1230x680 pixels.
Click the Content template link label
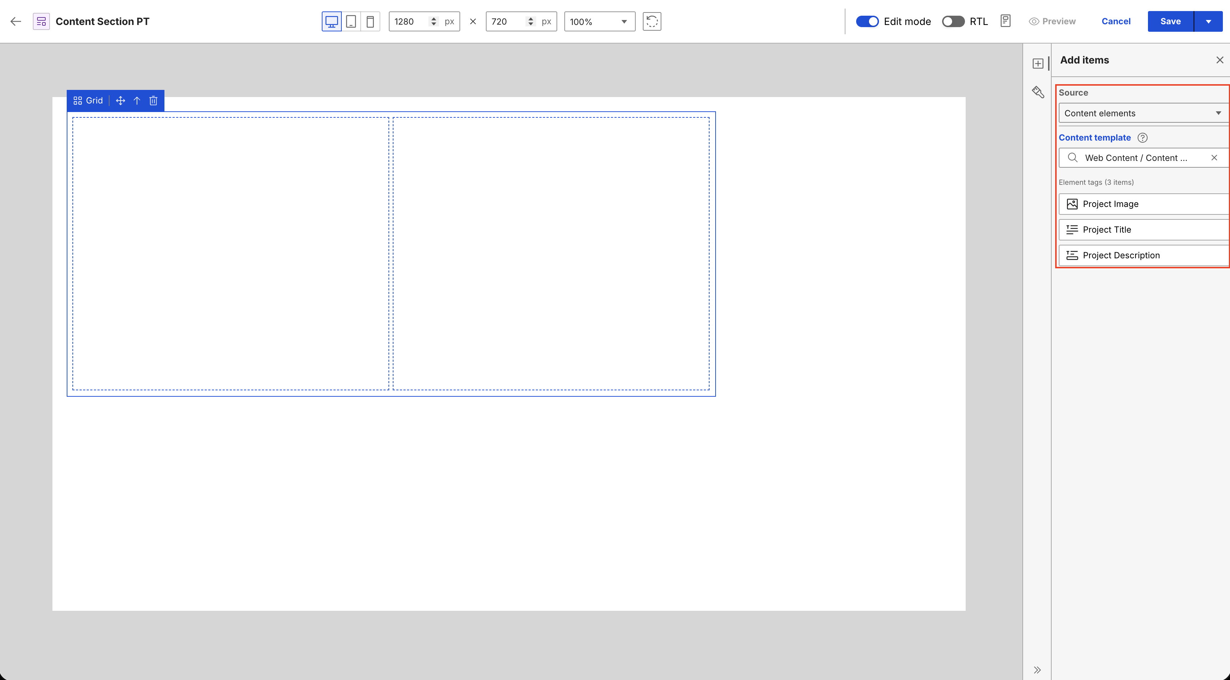click(1094, 137)
